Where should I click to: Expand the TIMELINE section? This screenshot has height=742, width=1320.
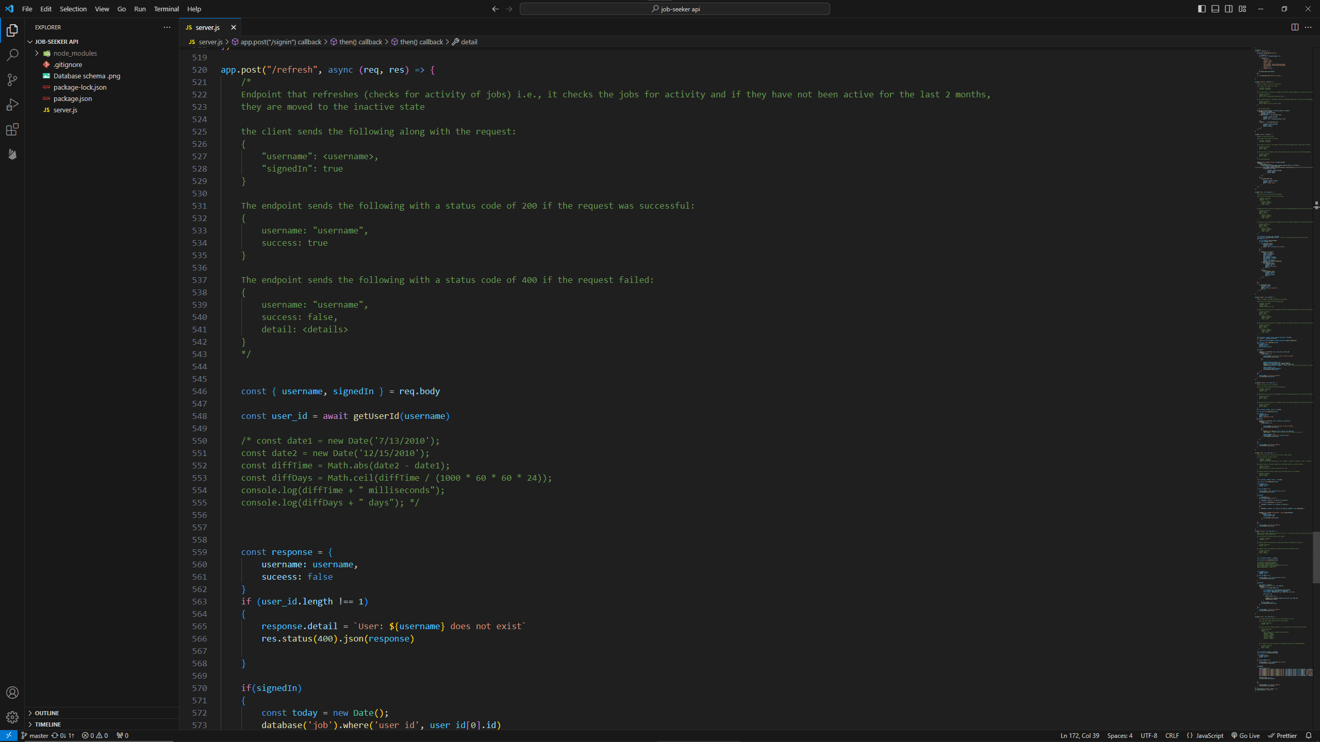[48, 724]
